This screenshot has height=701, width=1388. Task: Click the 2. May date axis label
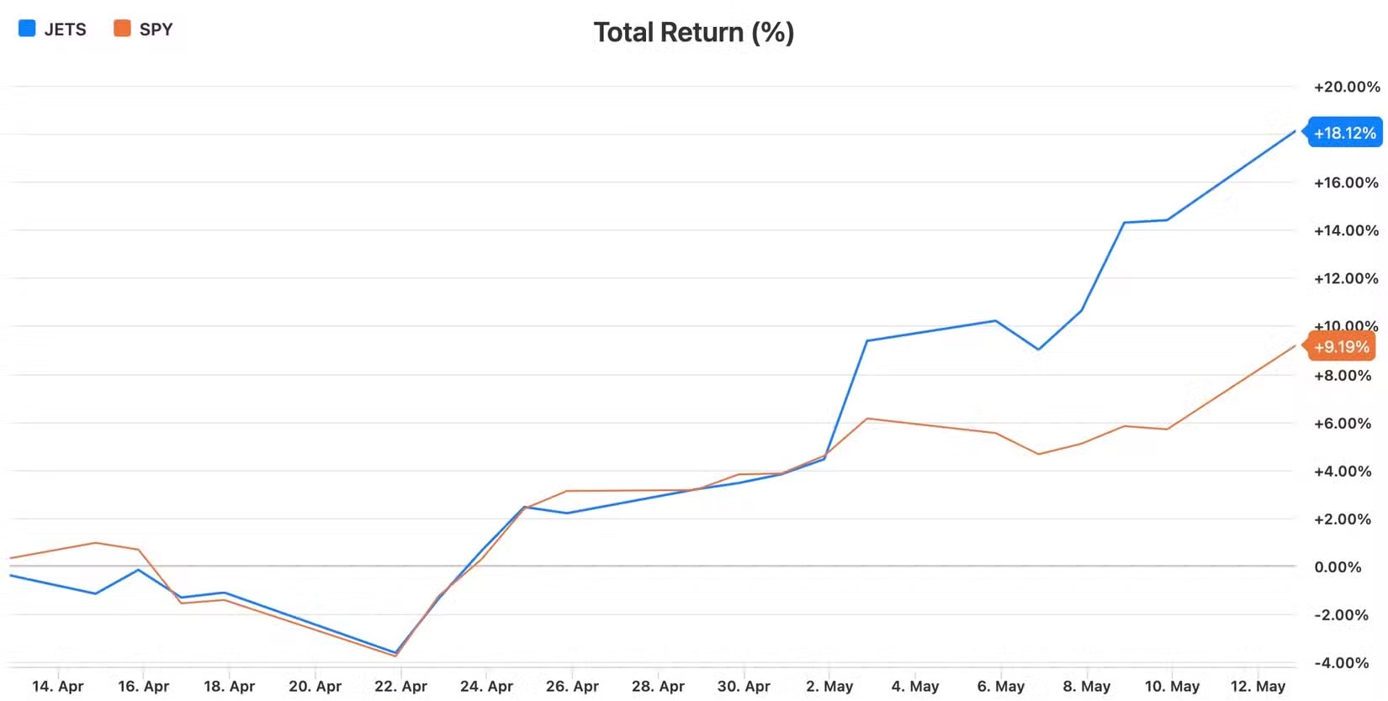coord(829,686)
